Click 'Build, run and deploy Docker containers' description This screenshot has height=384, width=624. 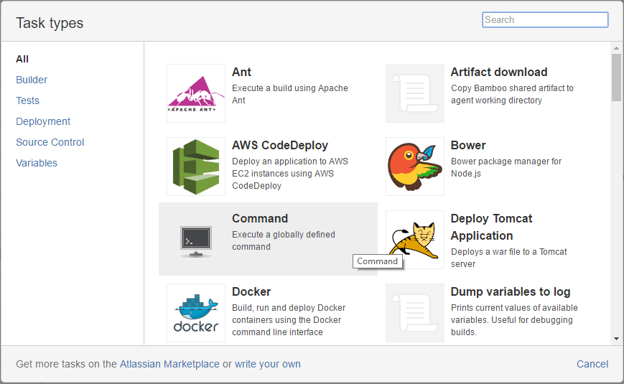289,320
